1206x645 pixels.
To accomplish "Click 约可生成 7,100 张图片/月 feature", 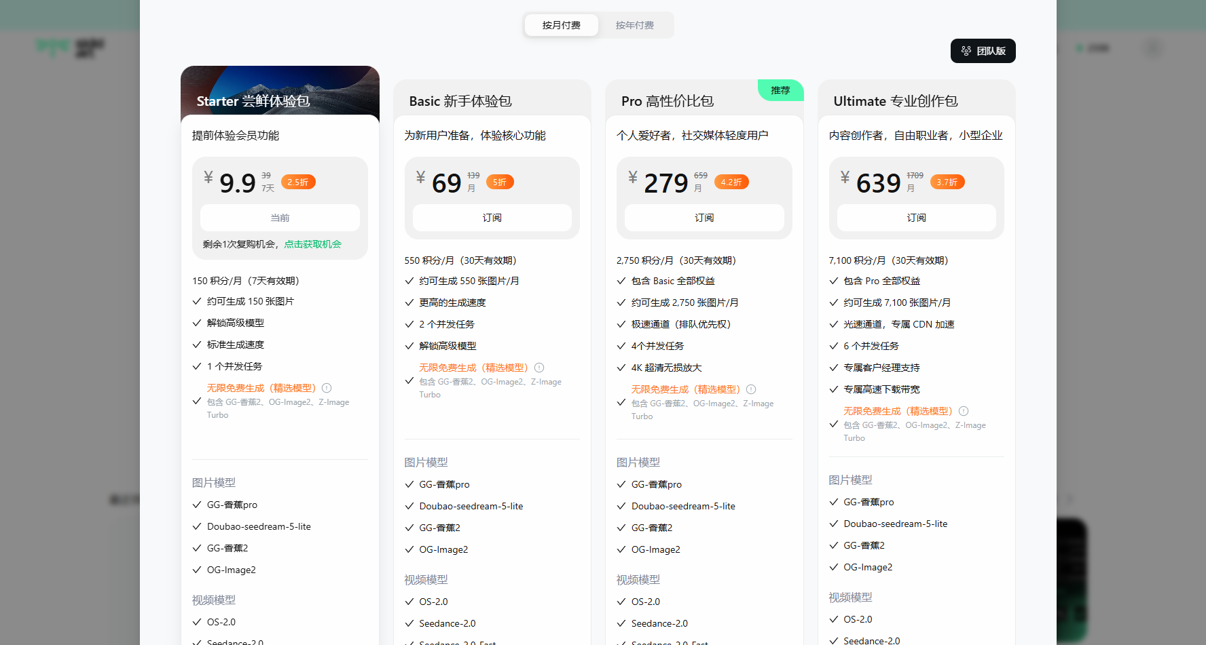I will pyautogui.click(x=897, y=302).
